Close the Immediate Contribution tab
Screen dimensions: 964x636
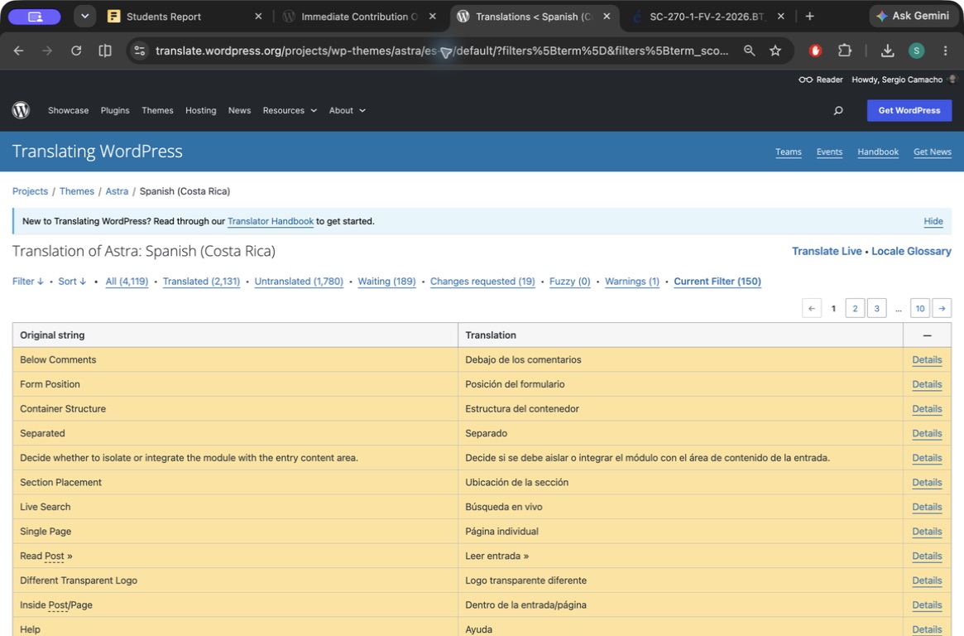(433, 17)
